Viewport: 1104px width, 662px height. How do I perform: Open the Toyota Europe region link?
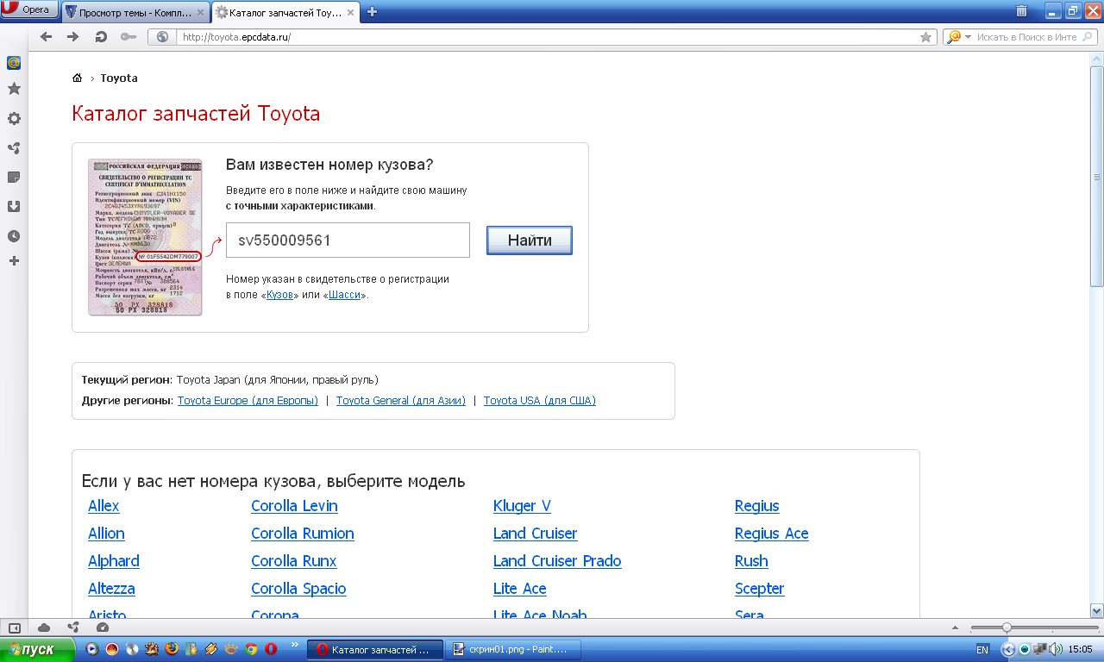[x=248, y=401]
